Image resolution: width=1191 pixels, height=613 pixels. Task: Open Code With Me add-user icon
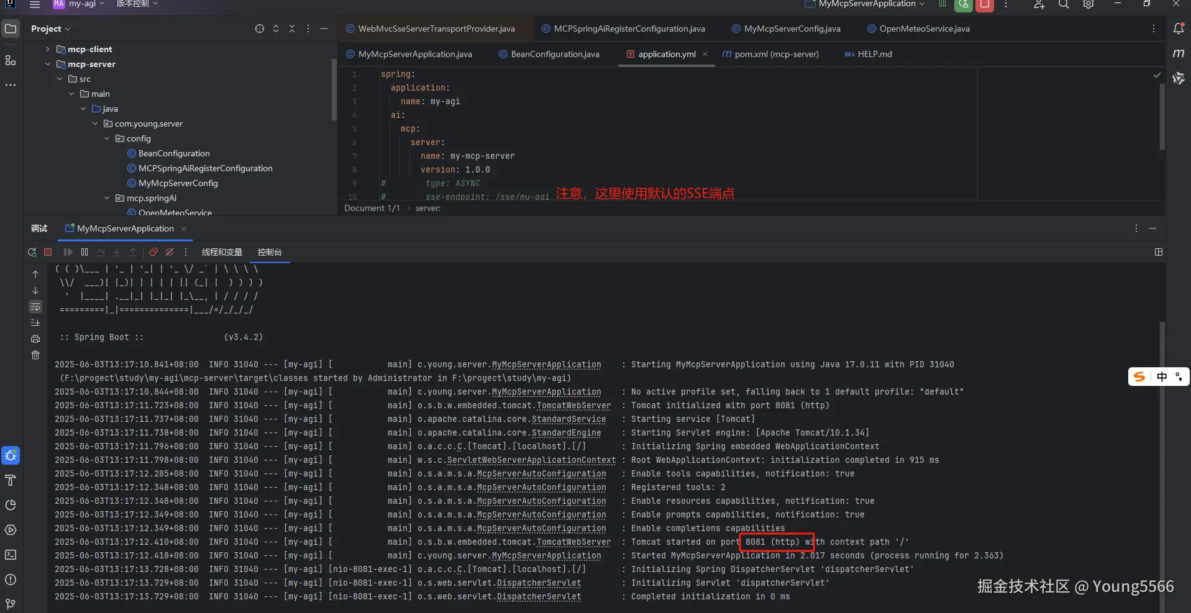point(1039,4)
